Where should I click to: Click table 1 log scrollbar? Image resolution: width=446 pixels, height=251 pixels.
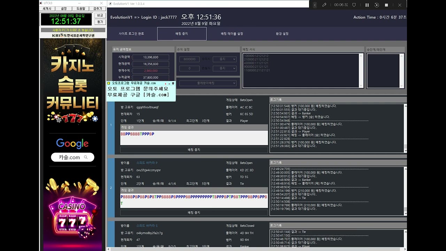click(x=405, y=128)
